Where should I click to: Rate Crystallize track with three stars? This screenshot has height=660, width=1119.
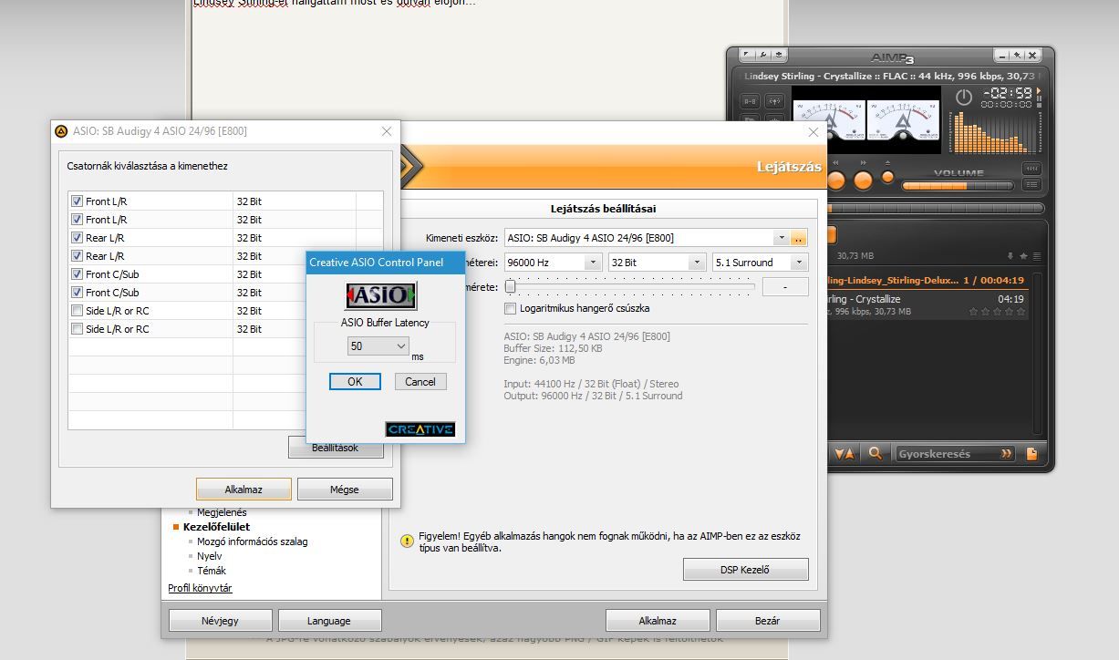tap(997, 311)
